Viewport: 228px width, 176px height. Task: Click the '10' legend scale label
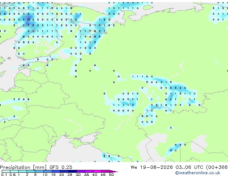(45, 175)
